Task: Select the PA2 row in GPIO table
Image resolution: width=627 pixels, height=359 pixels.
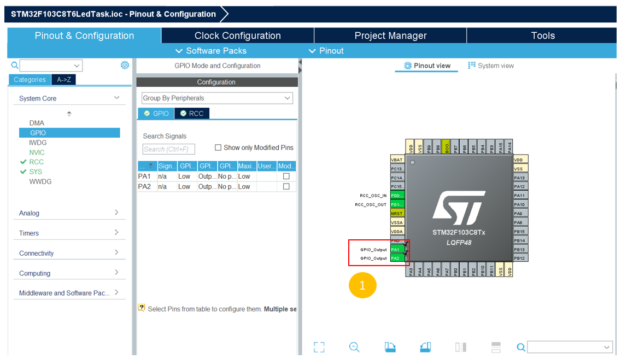Action: [x=216, y=187]
